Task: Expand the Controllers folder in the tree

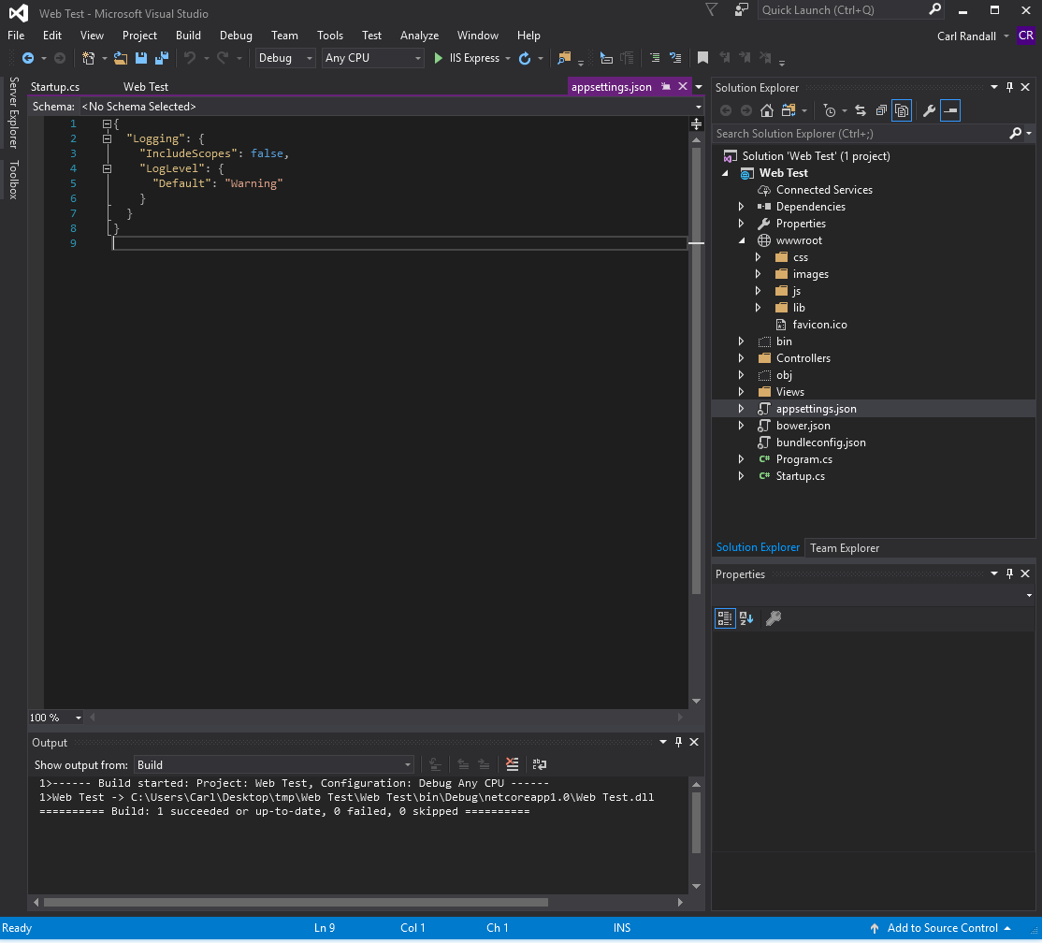Action: pyautogui.click(x=741, y=358)
